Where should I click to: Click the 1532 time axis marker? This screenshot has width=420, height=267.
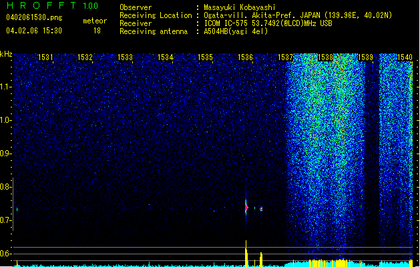tap(85, 57)
